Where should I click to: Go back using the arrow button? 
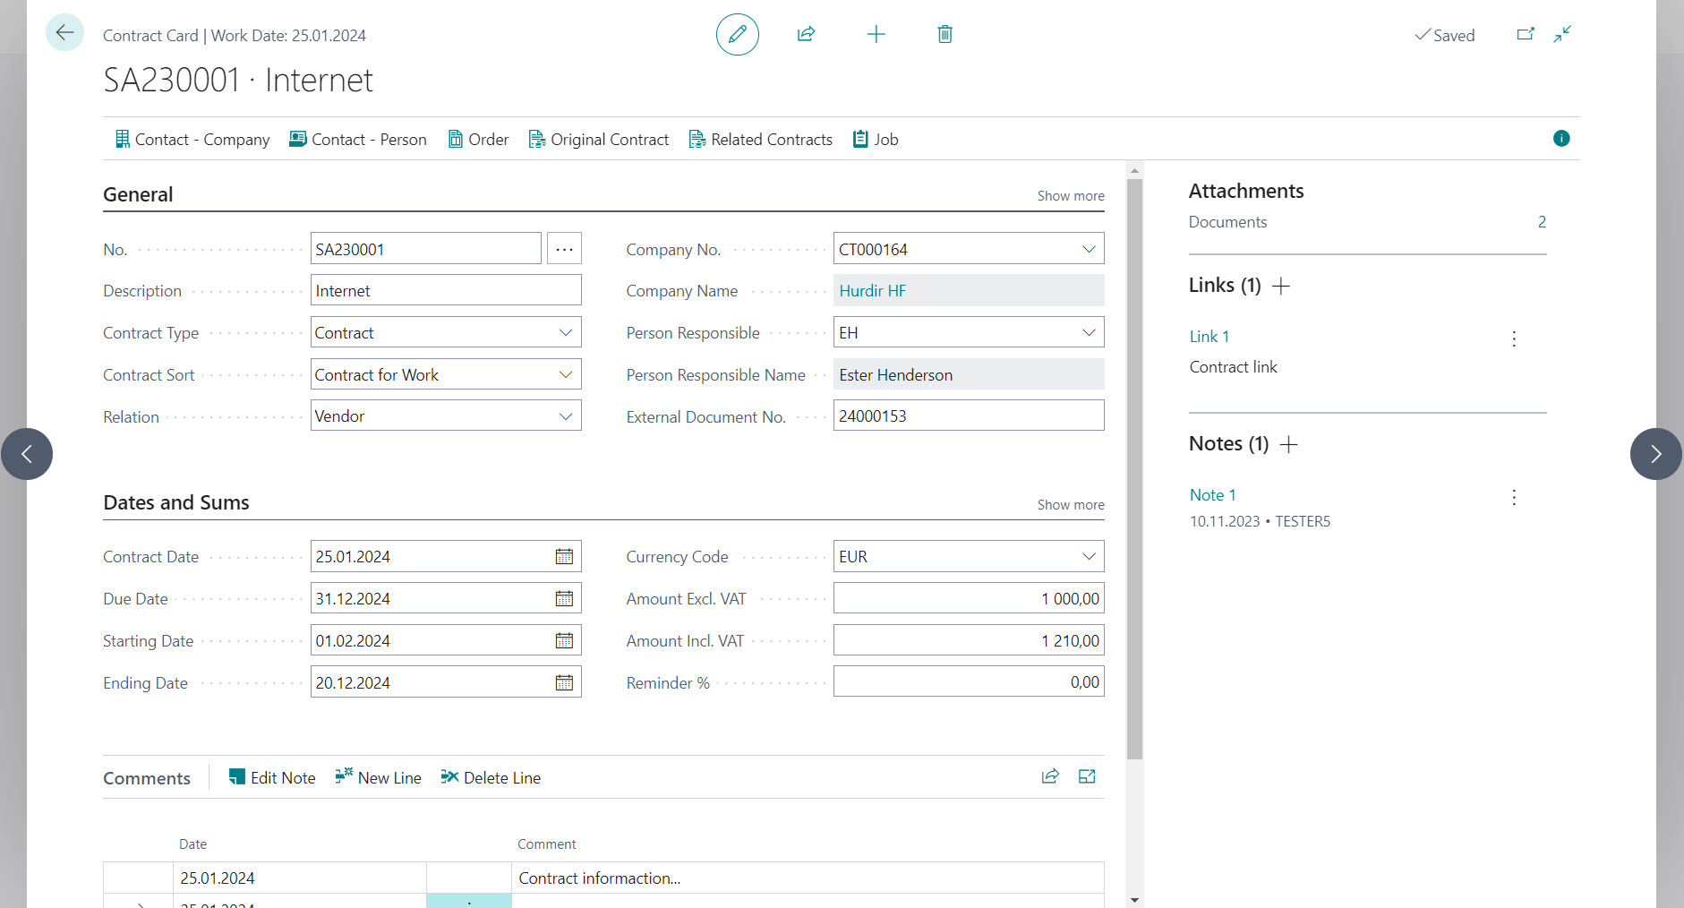[64, 33]
